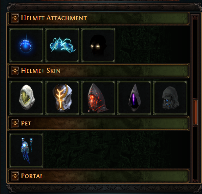Click the Helmet Attachment header label
The image size is (202, 194).
(54, 18)
